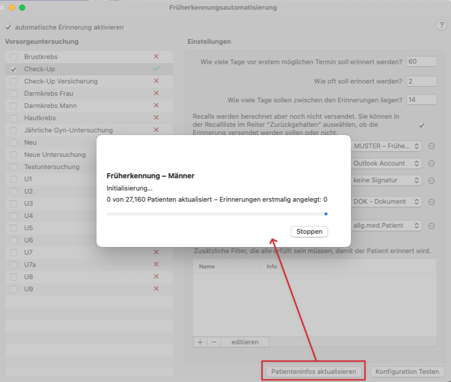
Task: Disable automatische Erinnerung aktivieren
Action: [8, 27]
